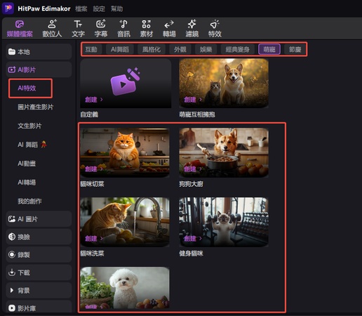Open the corgi and cat thumbnail
This screenshot has height=316, width=362.
pyautogui.click(x=224, y=84)
